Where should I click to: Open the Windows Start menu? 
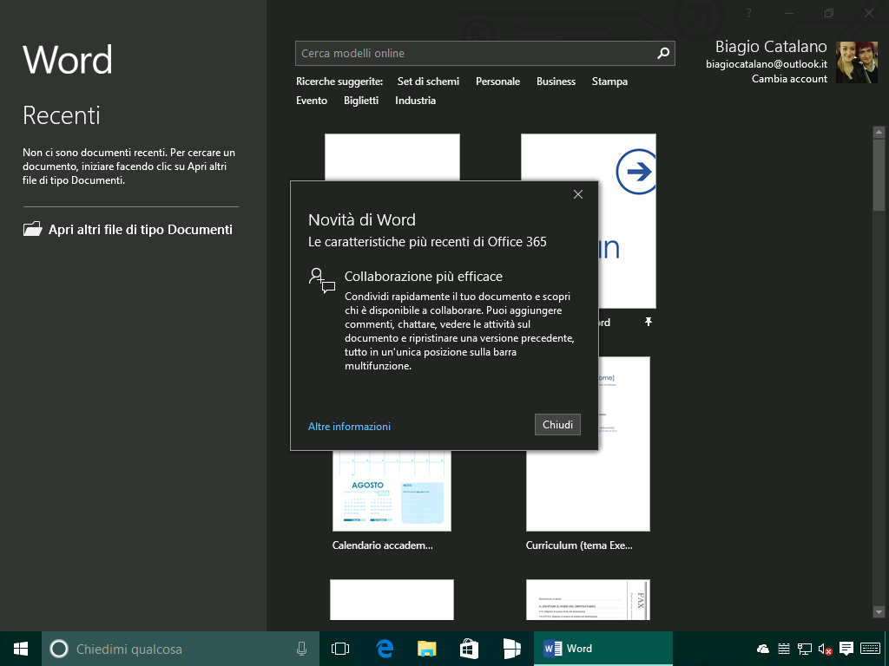tap(21, 649)
